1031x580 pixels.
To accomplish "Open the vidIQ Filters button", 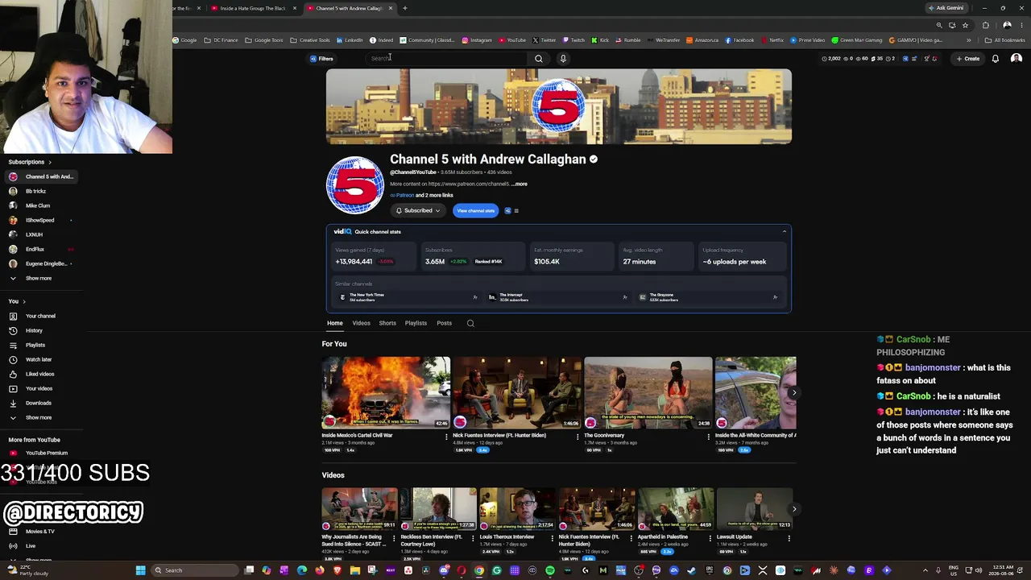I will (x=321, y=58).
